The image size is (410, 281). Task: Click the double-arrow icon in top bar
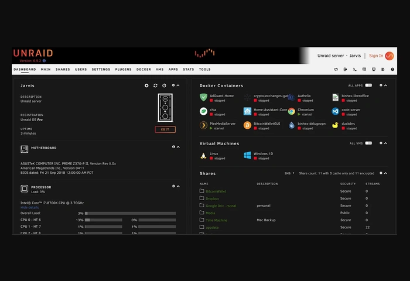(336, 69)
